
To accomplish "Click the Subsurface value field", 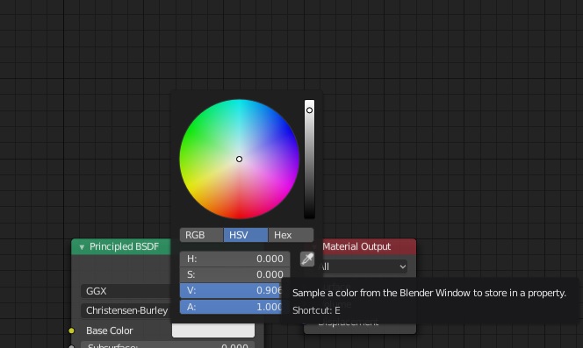I will pos(168,344).
